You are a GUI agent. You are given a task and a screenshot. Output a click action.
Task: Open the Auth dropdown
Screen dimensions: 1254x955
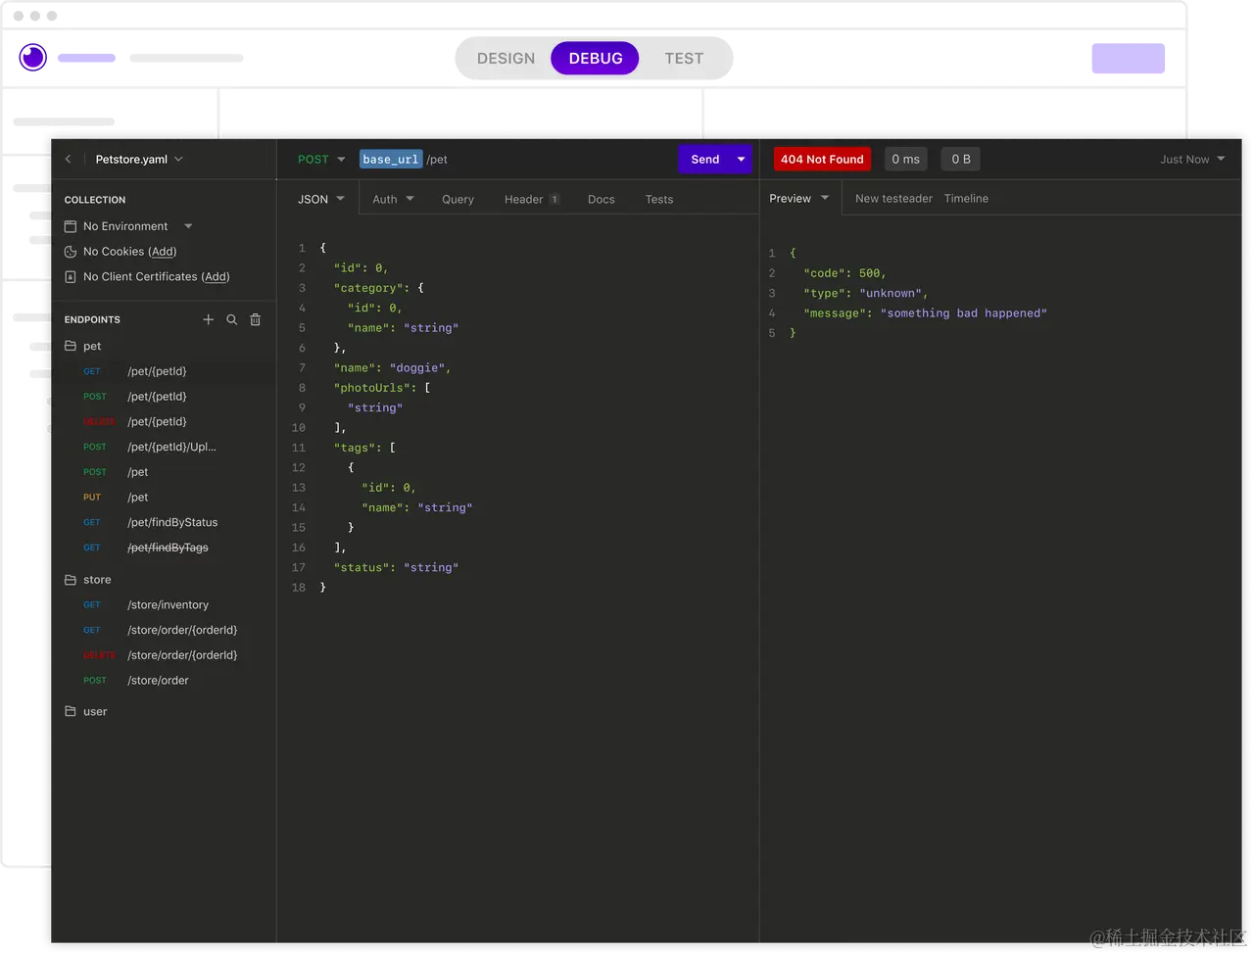coord(393,199)
